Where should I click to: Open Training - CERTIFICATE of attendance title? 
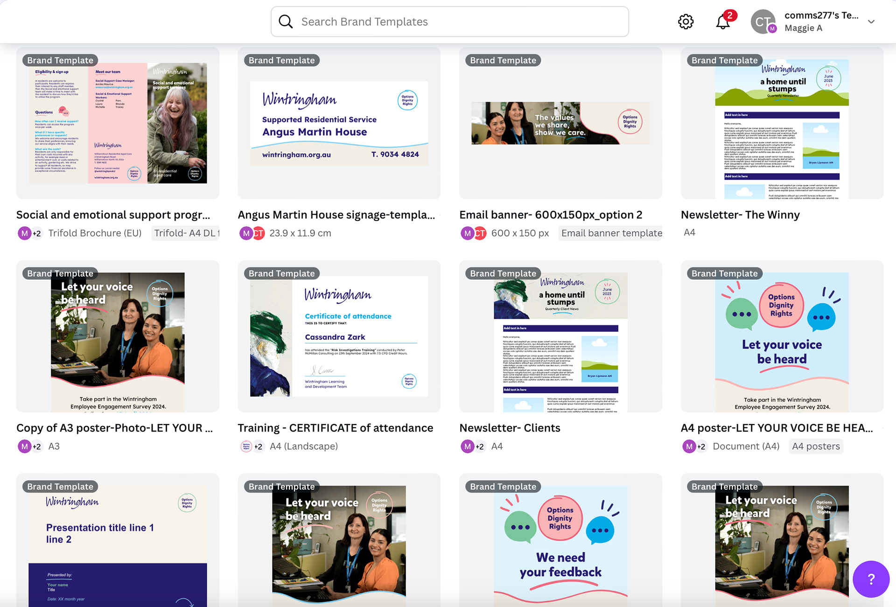pos(336,428)
